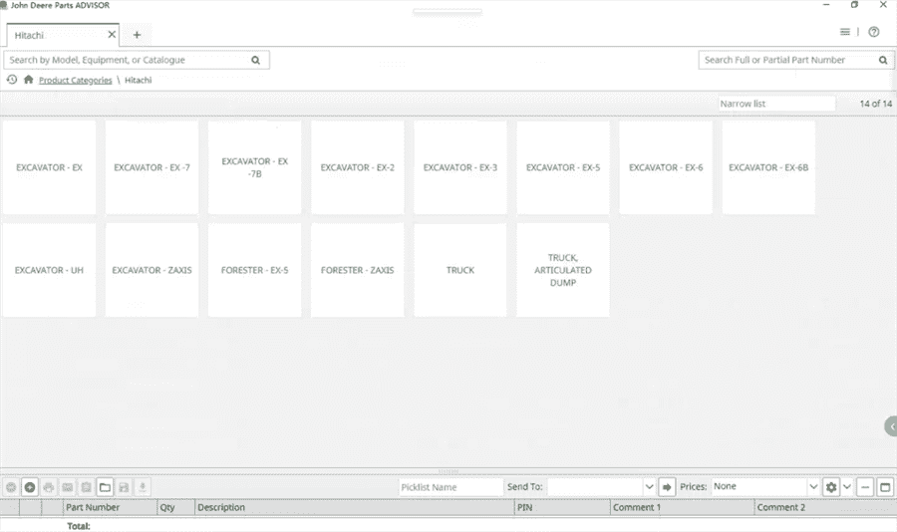This screenshot has height=532, width=897.
Task: Open the EXCAVATOR - EX tile
Action: [x=49, y=167]
